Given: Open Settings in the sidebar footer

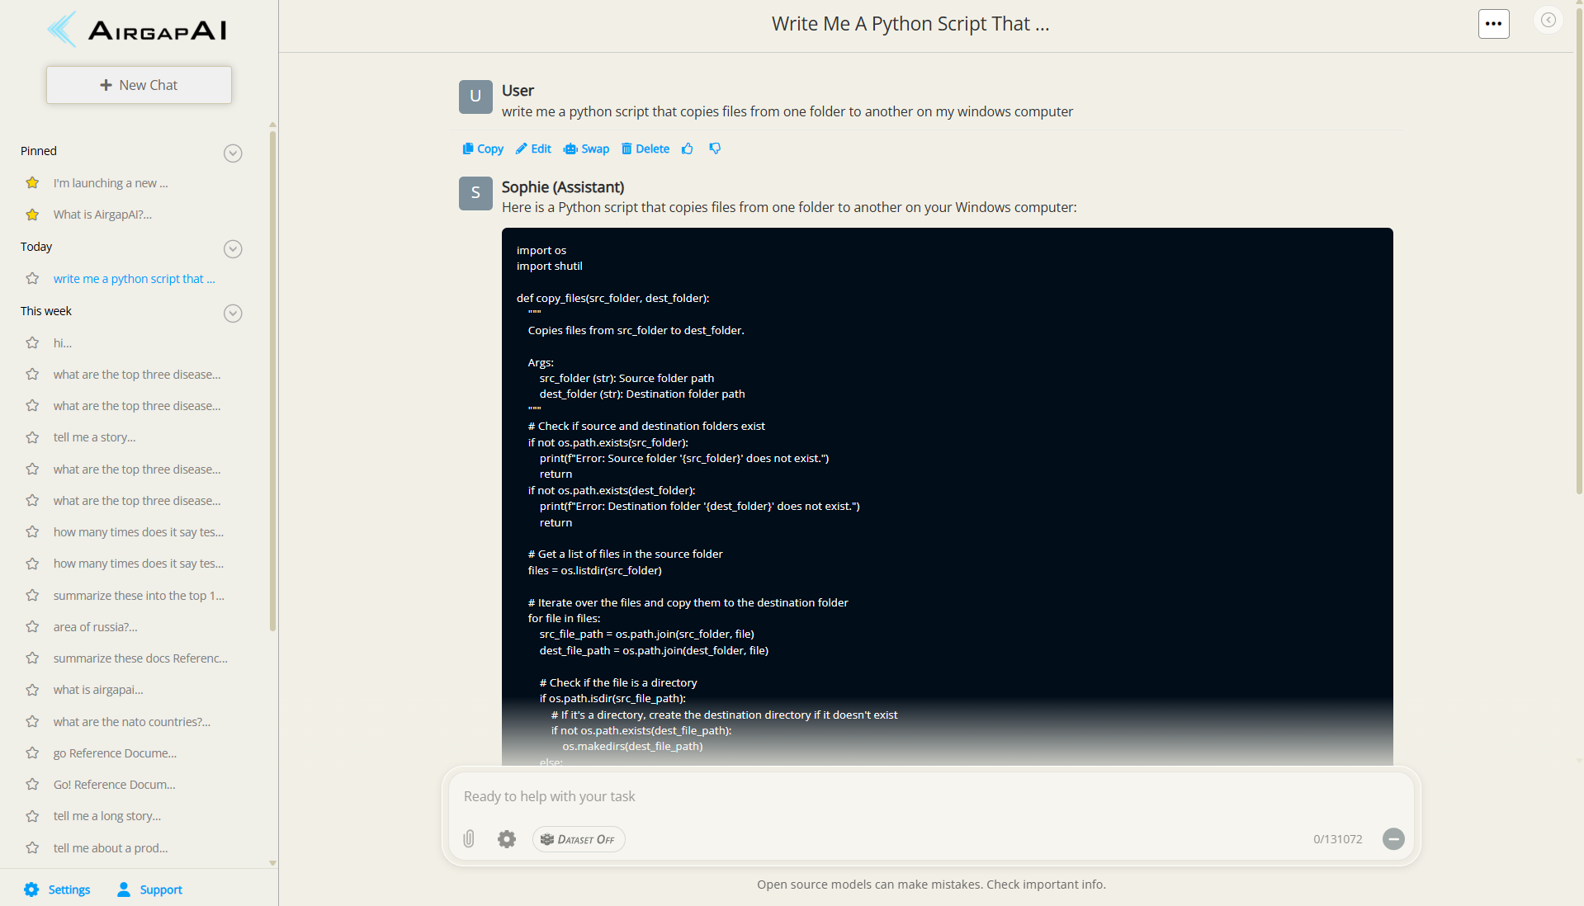Looking at the screenshot, I should [x=57, y=889].
